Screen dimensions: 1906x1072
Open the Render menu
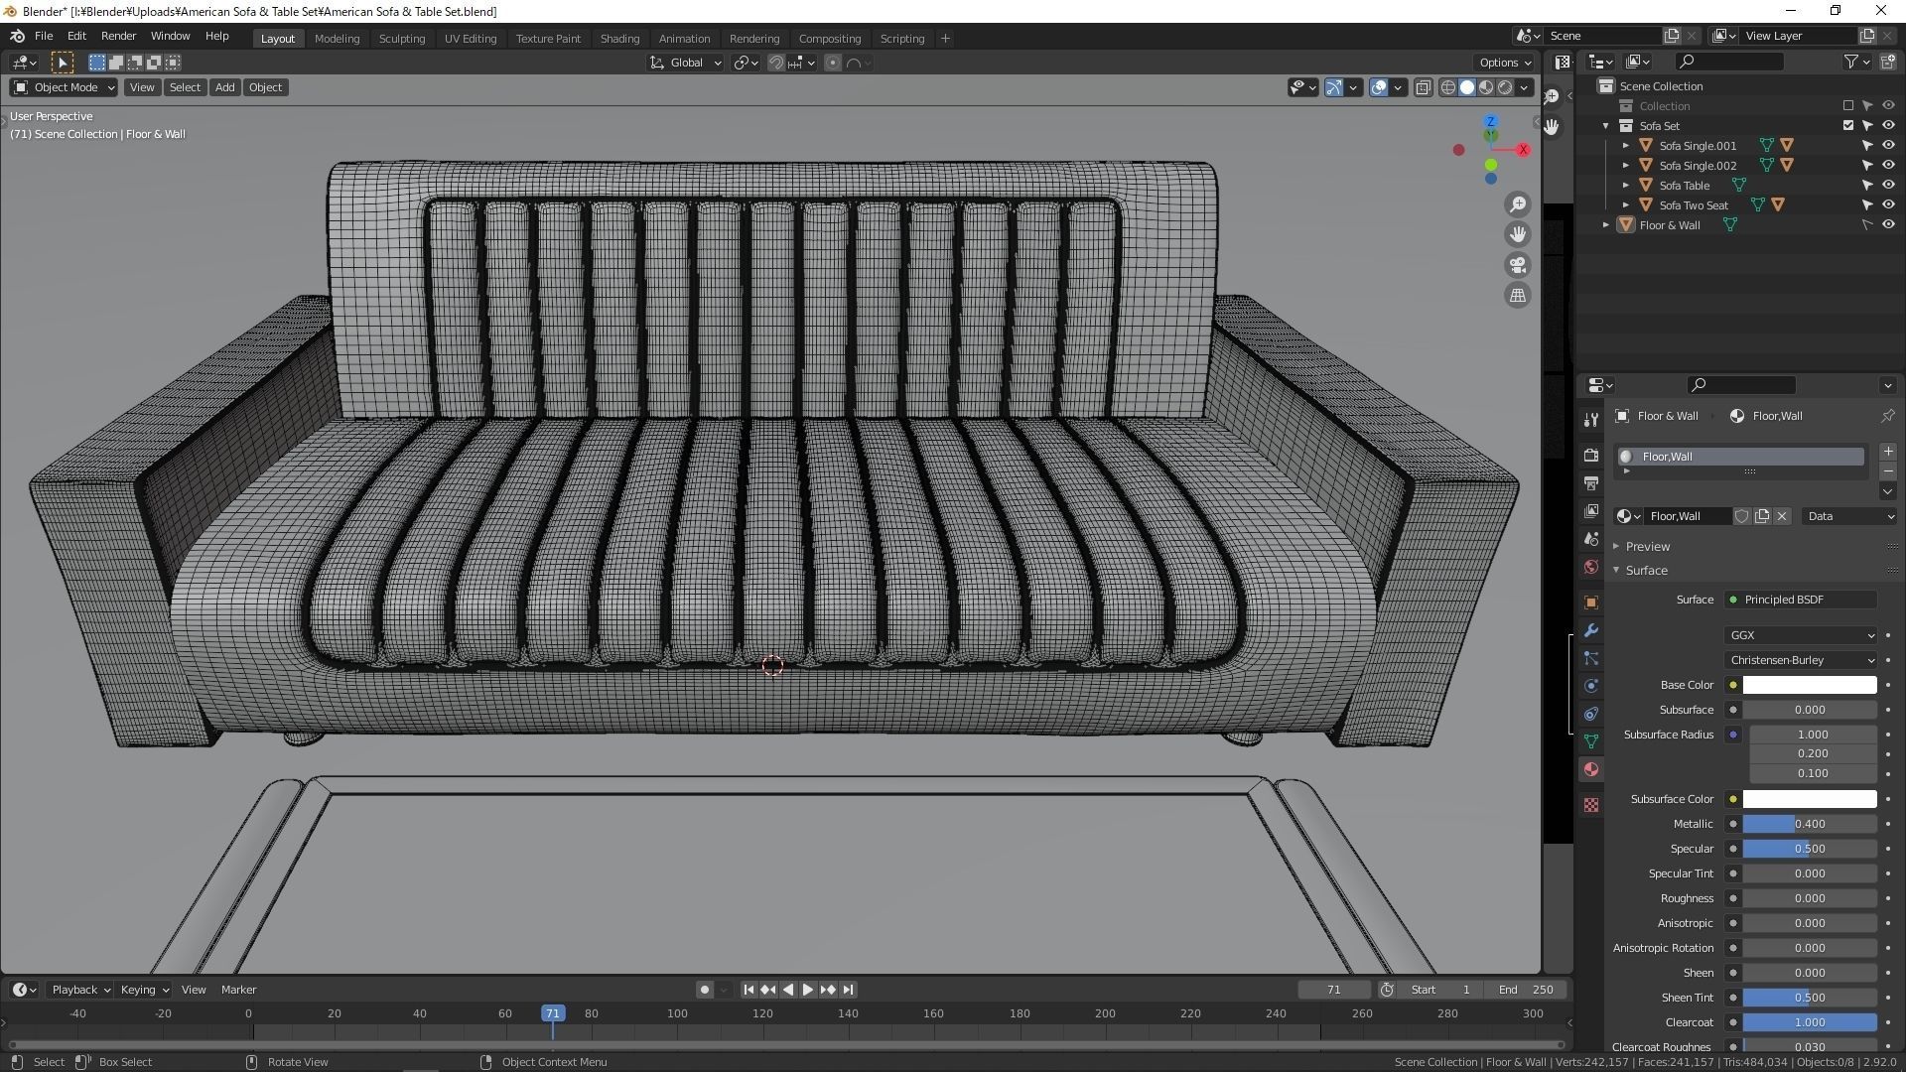[x=118, y=36]
